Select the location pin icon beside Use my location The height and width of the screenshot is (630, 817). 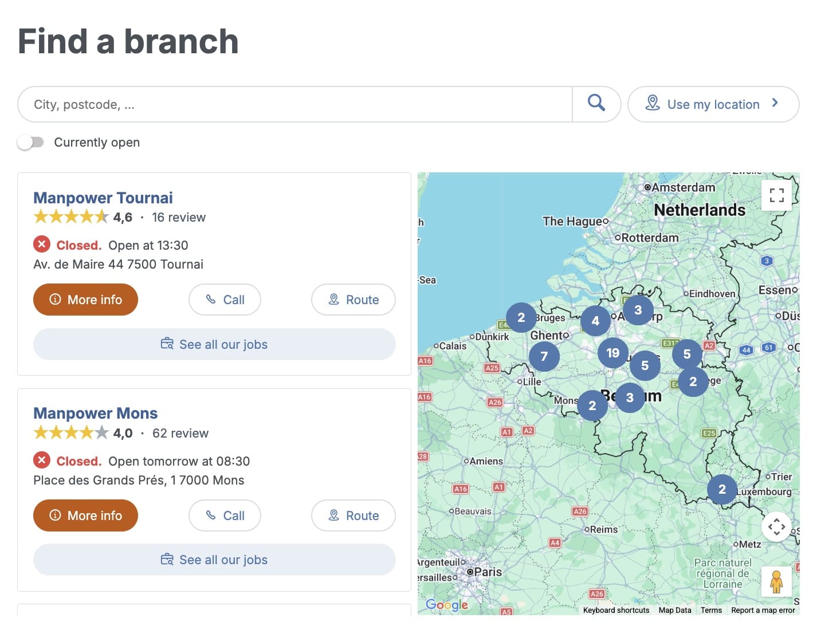[x=653, y=104]
